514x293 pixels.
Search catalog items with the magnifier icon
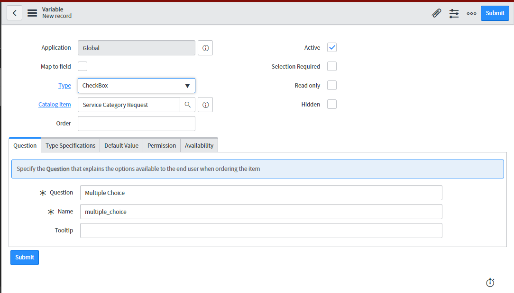(187, 104)
